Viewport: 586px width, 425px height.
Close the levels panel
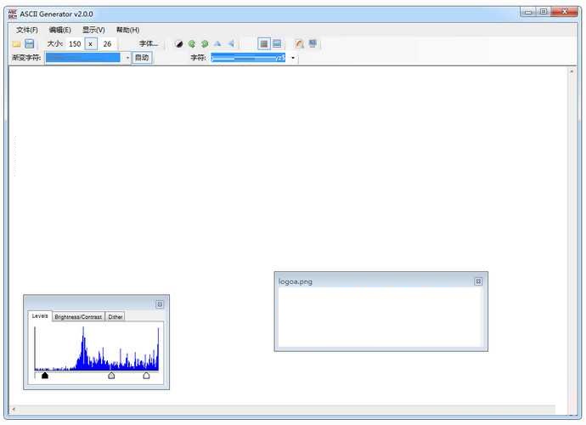160,304
